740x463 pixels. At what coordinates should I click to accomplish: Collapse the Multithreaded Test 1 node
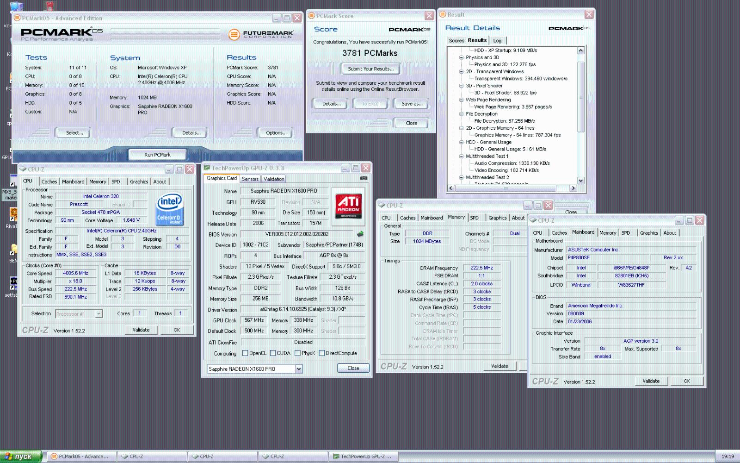tap(461, 156)
